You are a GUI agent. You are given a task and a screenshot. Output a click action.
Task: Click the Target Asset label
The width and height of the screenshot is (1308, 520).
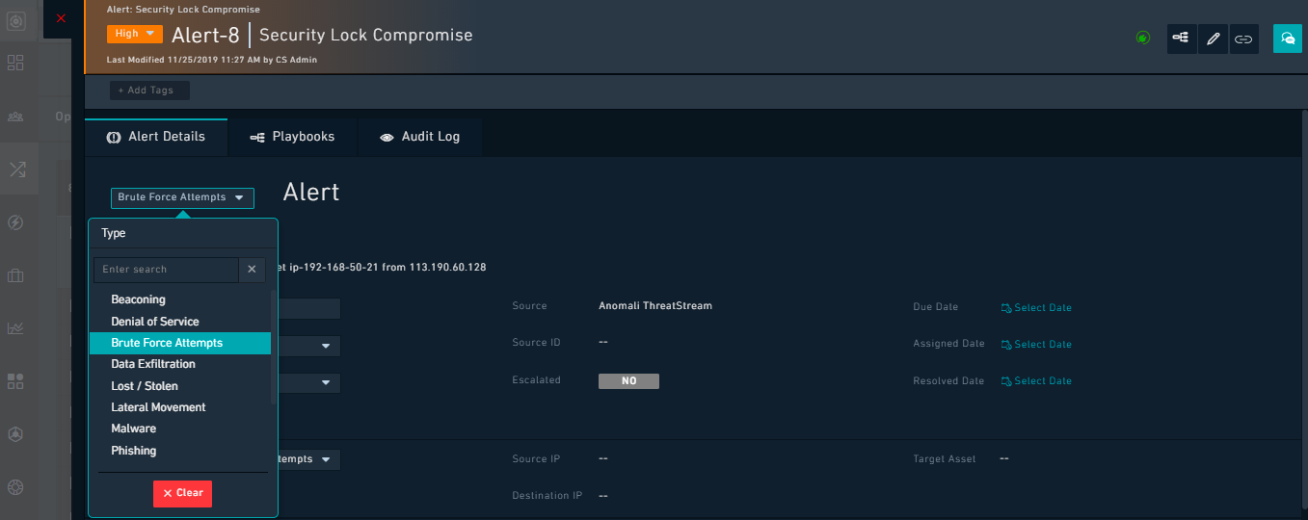(x=945, y=459)
